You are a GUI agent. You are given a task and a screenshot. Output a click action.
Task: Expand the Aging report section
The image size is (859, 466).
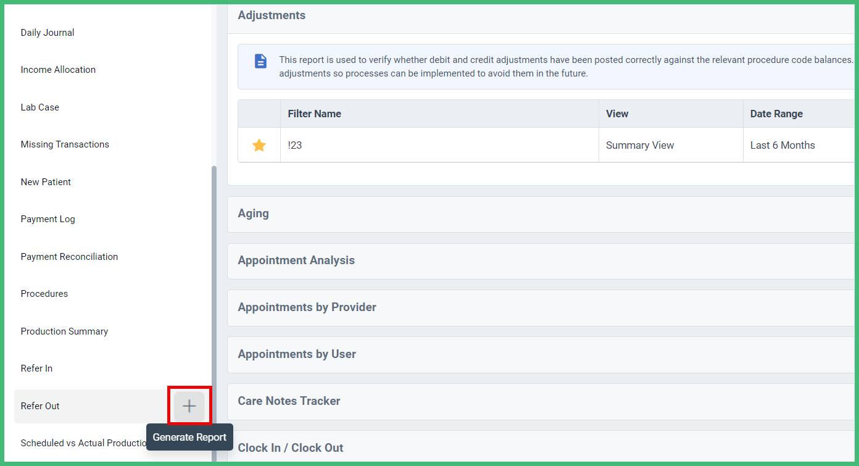coord(253,214)
